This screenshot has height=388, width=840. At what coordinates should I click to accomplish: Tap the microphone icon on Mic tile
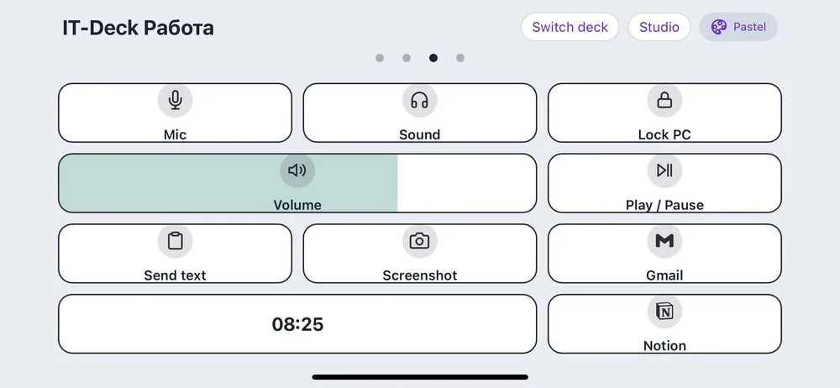coord(176,100)
